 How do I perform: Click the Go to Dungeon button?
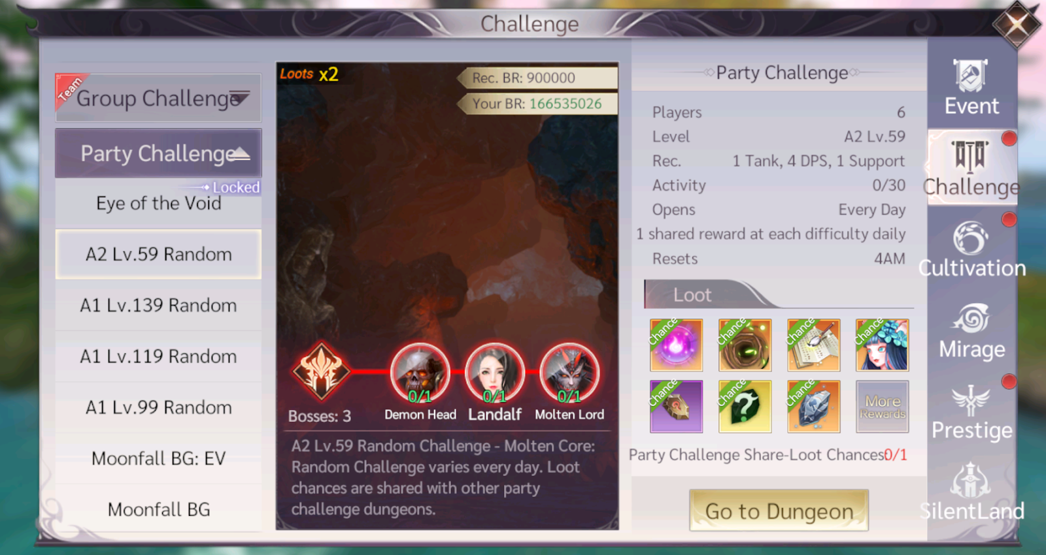tap(779, 511)
